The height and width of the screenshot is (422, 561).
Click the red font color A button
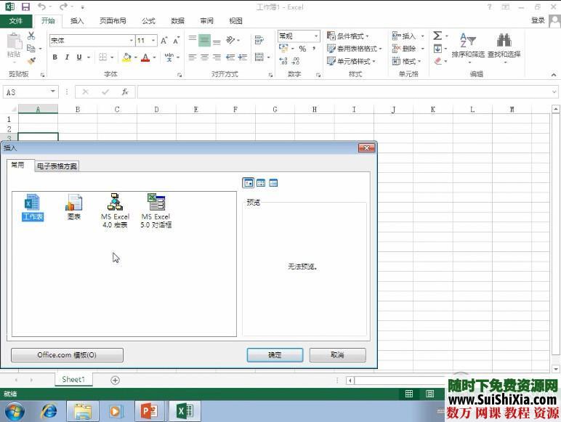pos(145,57)
